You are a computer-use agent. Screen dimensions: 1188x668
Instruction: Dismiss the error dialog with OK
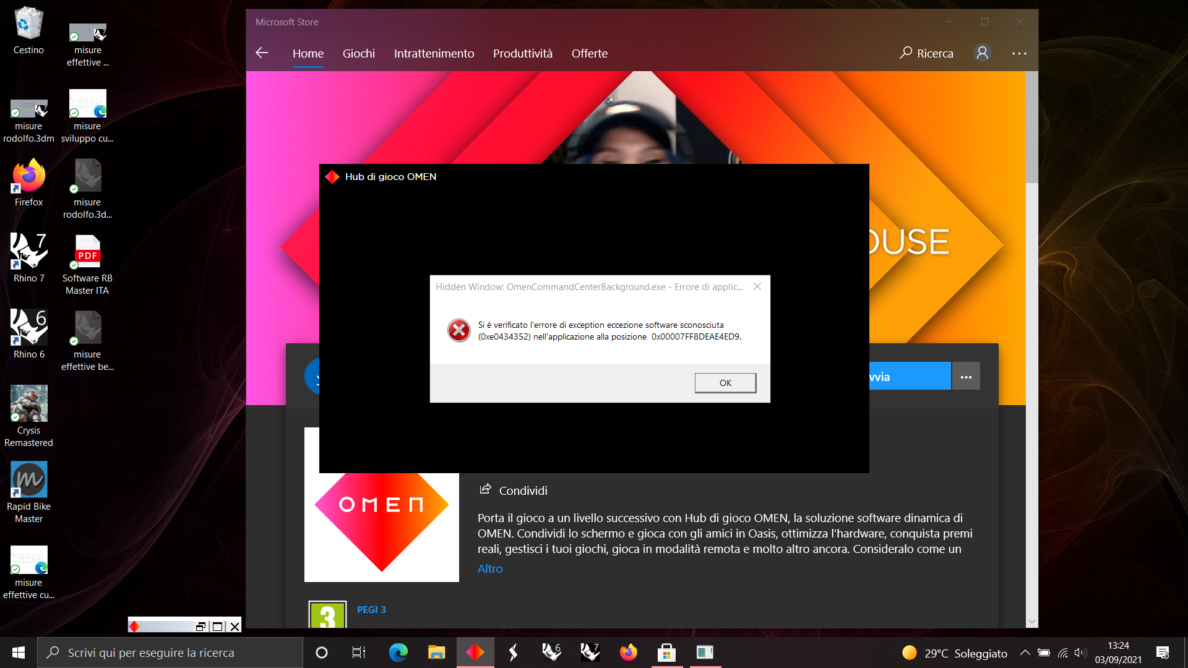coord(725,382)
